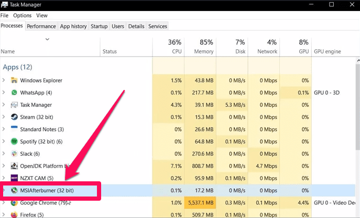Sort processes by Network column
Screen dimensions: 360x218
[264, 47]
